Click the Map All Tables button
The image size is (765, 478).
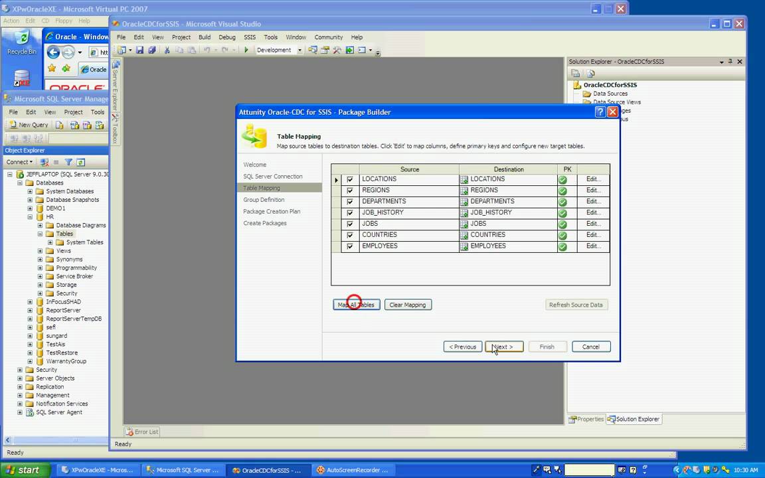[356, 305]
